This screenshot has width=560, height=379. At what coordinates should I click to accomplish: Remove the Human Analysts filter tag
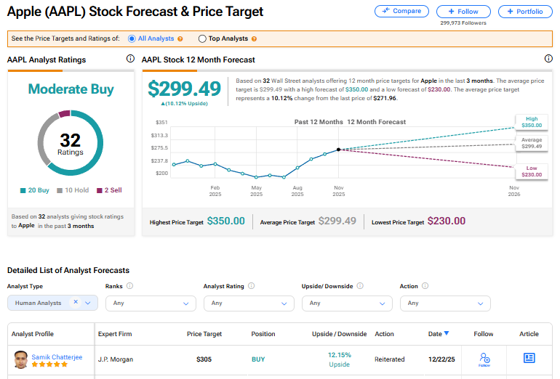pos(76,302)
